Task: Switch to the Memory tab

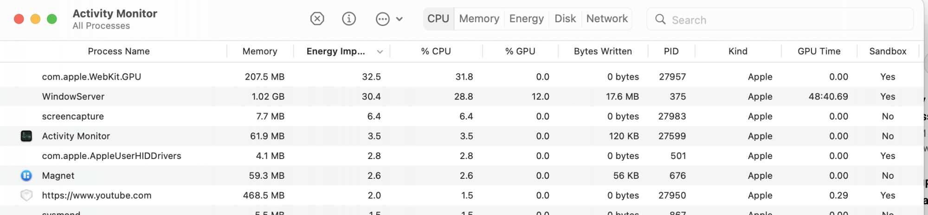Action: click(479, 19)
